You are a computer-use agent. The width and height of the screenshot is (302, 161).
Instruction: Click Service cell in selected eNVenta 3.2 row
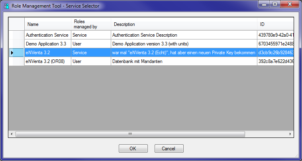[91, 53]
